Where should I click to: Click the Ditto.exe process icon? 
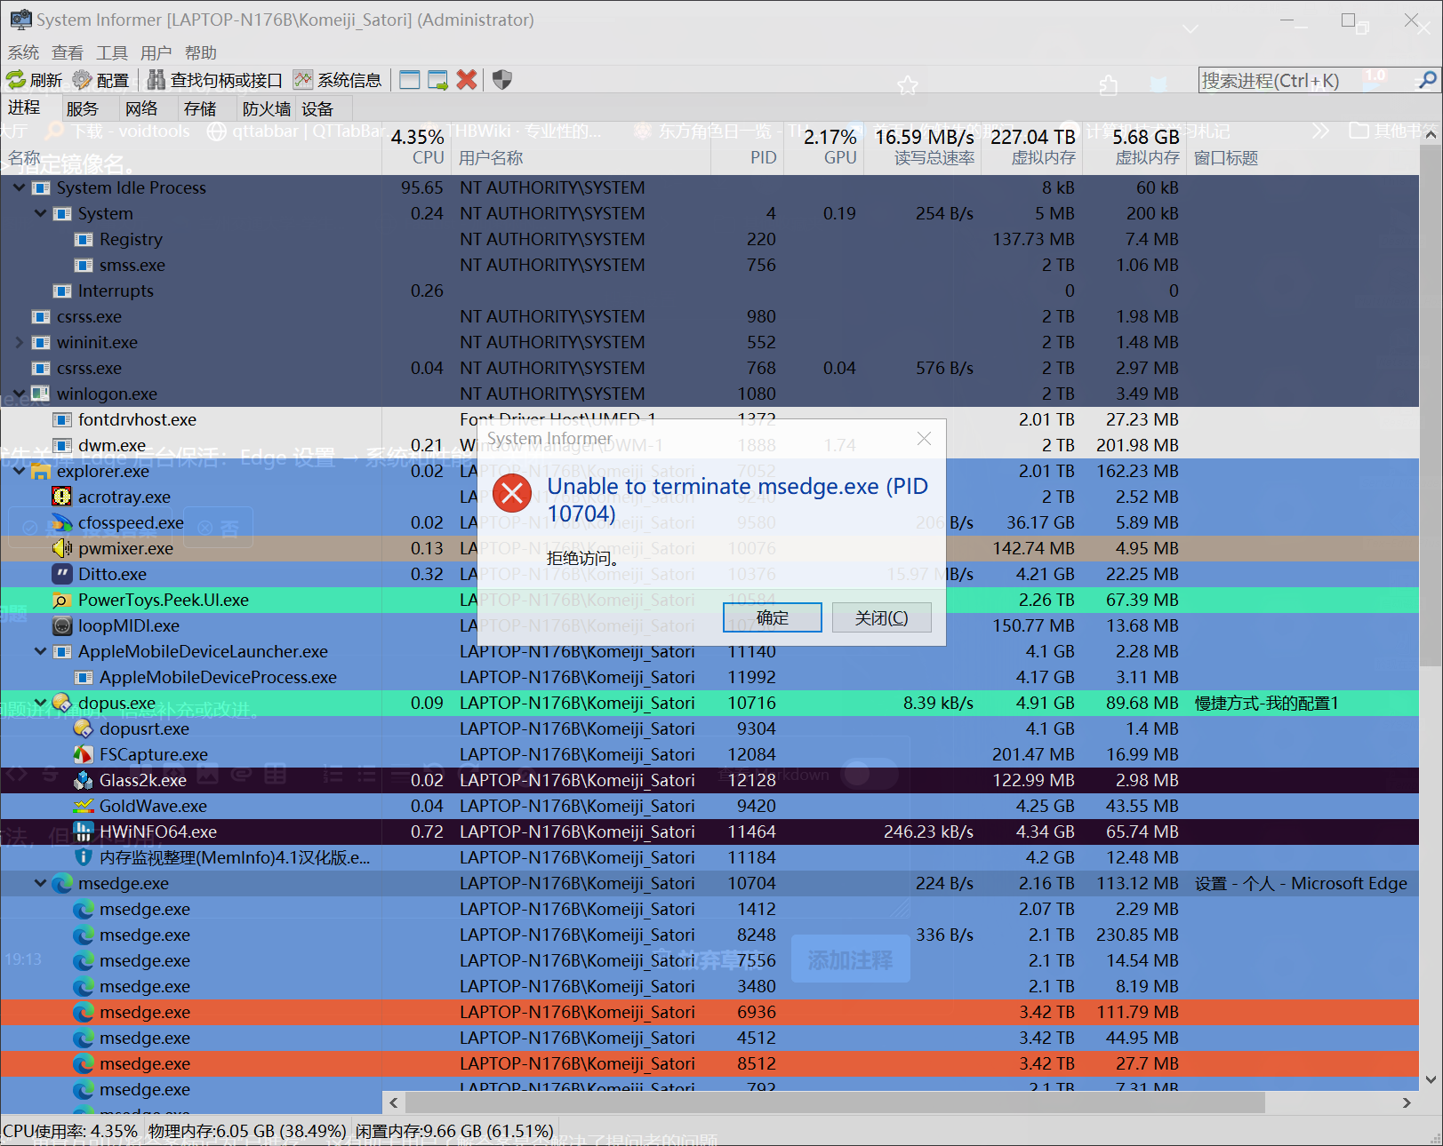62,574
